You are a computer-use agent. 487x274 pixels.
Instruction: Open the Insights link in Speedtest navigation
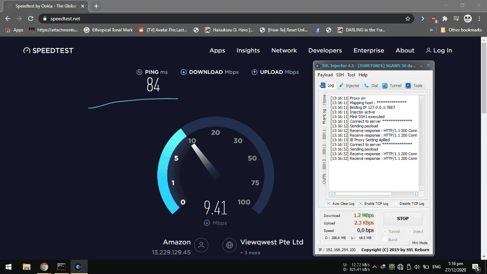pos(248,51)
